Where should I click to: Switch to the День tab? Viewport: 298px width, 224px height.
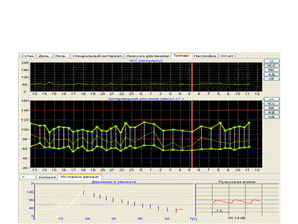pos(44,56)
